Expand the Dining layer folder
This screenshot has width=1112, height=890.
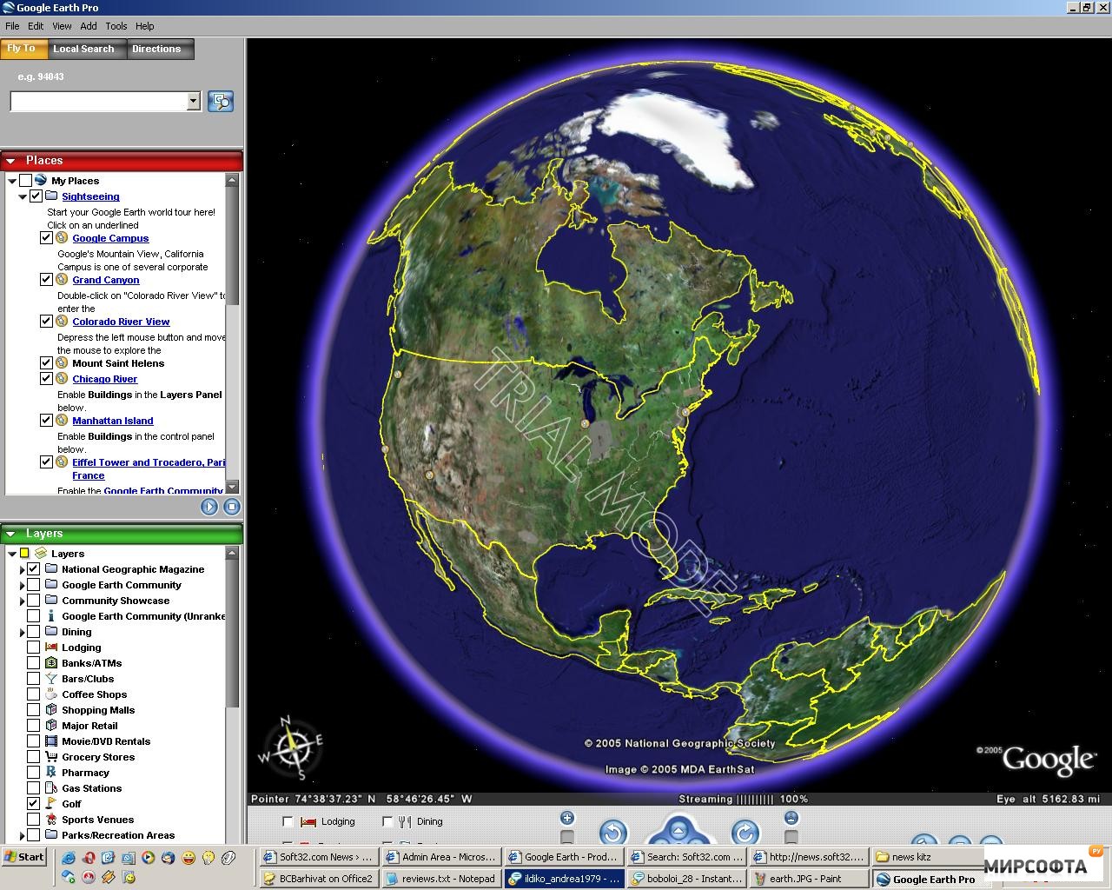tap(23, 632)
